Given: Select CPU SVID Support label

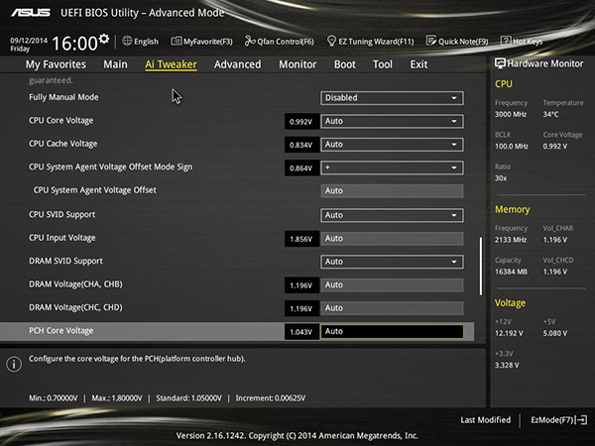Looking at the screenshot, I should point(62,215).
